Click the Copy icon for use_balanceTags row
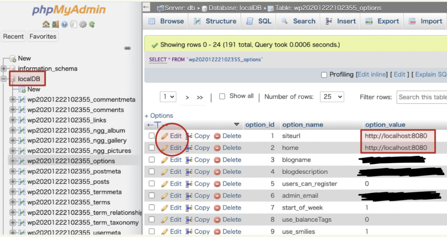 (x=189, y=220)
